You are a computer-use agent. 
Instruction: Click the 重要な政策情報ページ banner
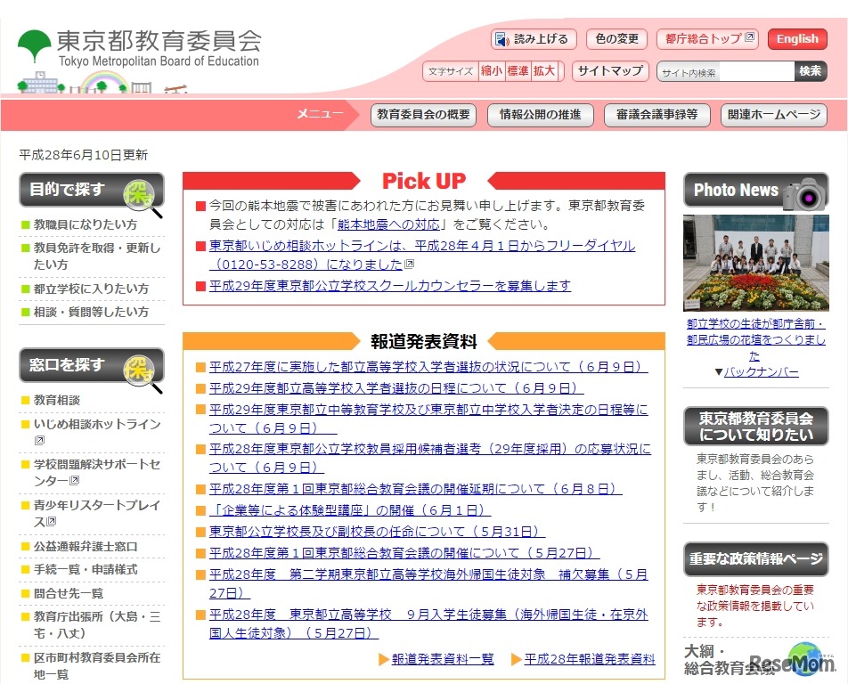[x=756, y=559]
